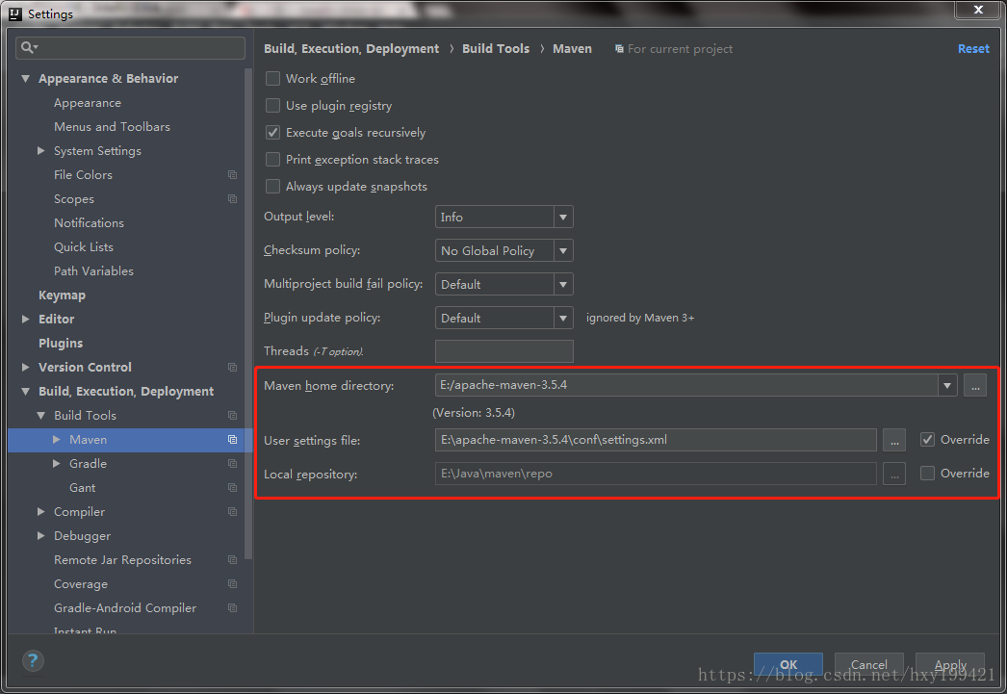The width and height of the screenshot is (1007, 694).
Task: Click project-level icon beside Gradle-Android Compiler
Action: coord(232,608)
